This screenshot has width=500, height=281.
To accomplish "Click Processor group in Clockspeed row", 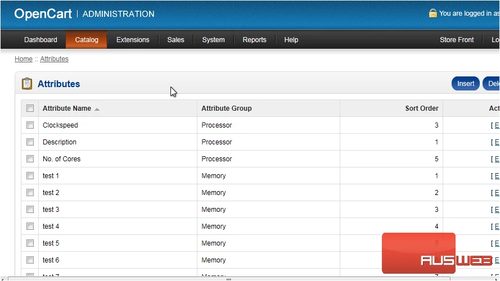I will click(x=217, y=125).
